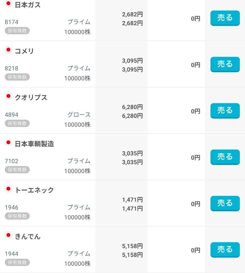The image size is (245, 273).
Task: Select the トーエネック stock name
Action: pyautogui.click(x=34, y=190)
